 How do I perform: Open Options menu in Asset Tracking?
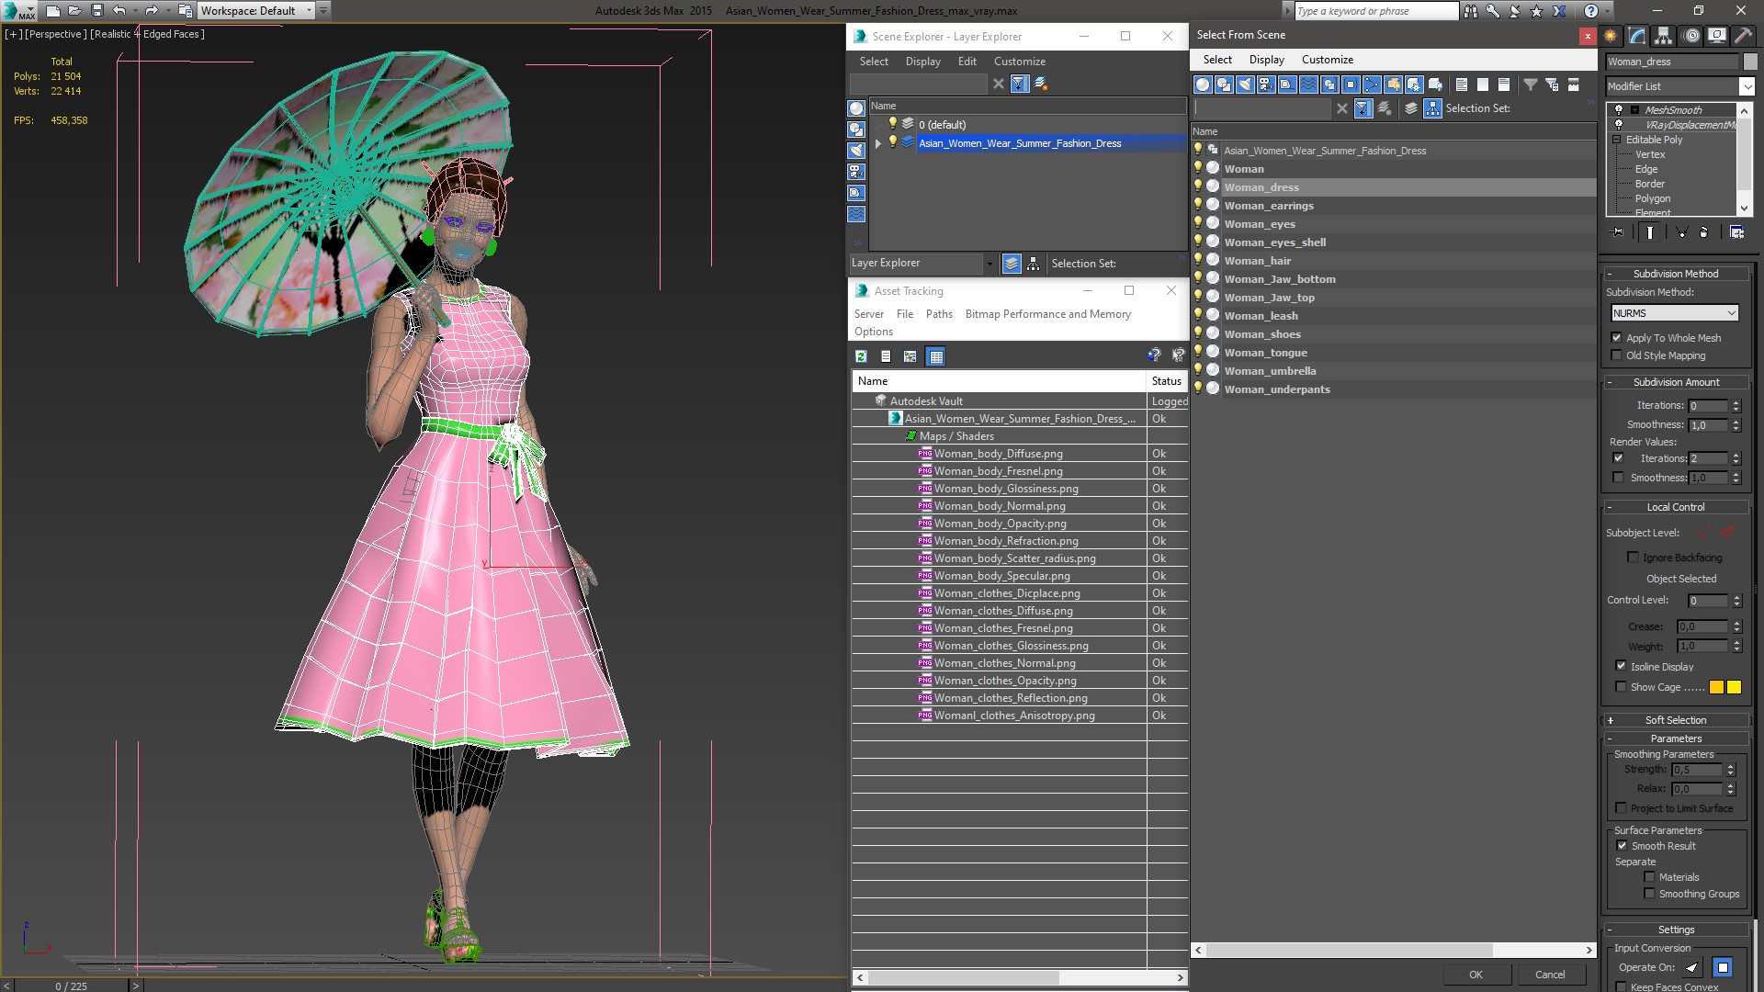[873, 332]
